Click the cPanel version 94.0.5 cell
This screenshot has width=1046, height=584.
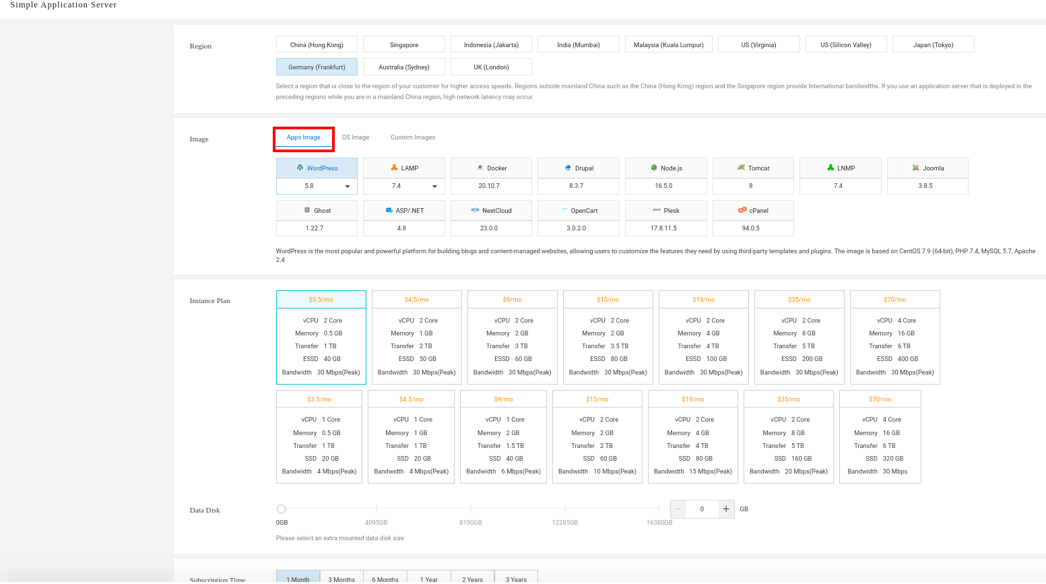tap(753, 228)
